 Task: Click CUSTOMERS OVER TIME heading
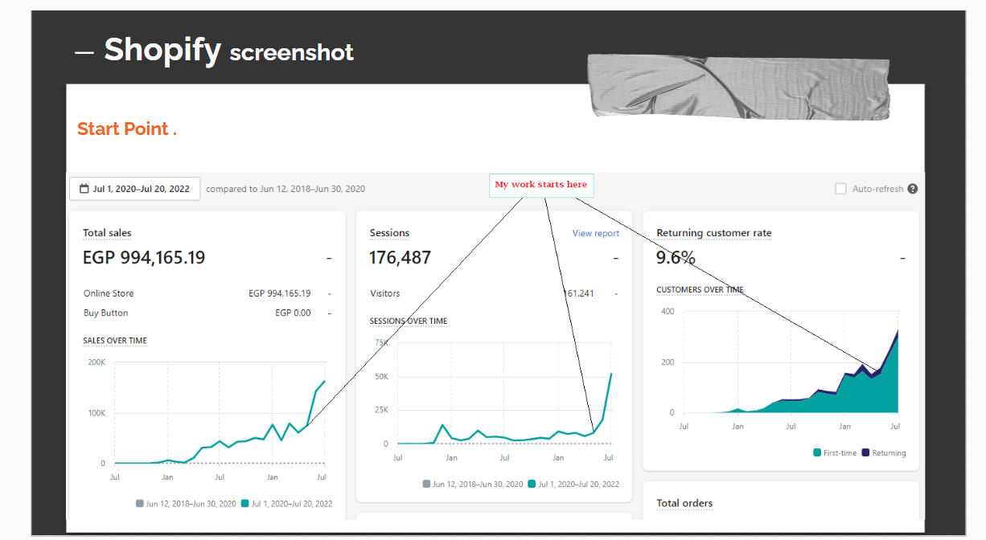pyautogui.click(x=700, y=289)
